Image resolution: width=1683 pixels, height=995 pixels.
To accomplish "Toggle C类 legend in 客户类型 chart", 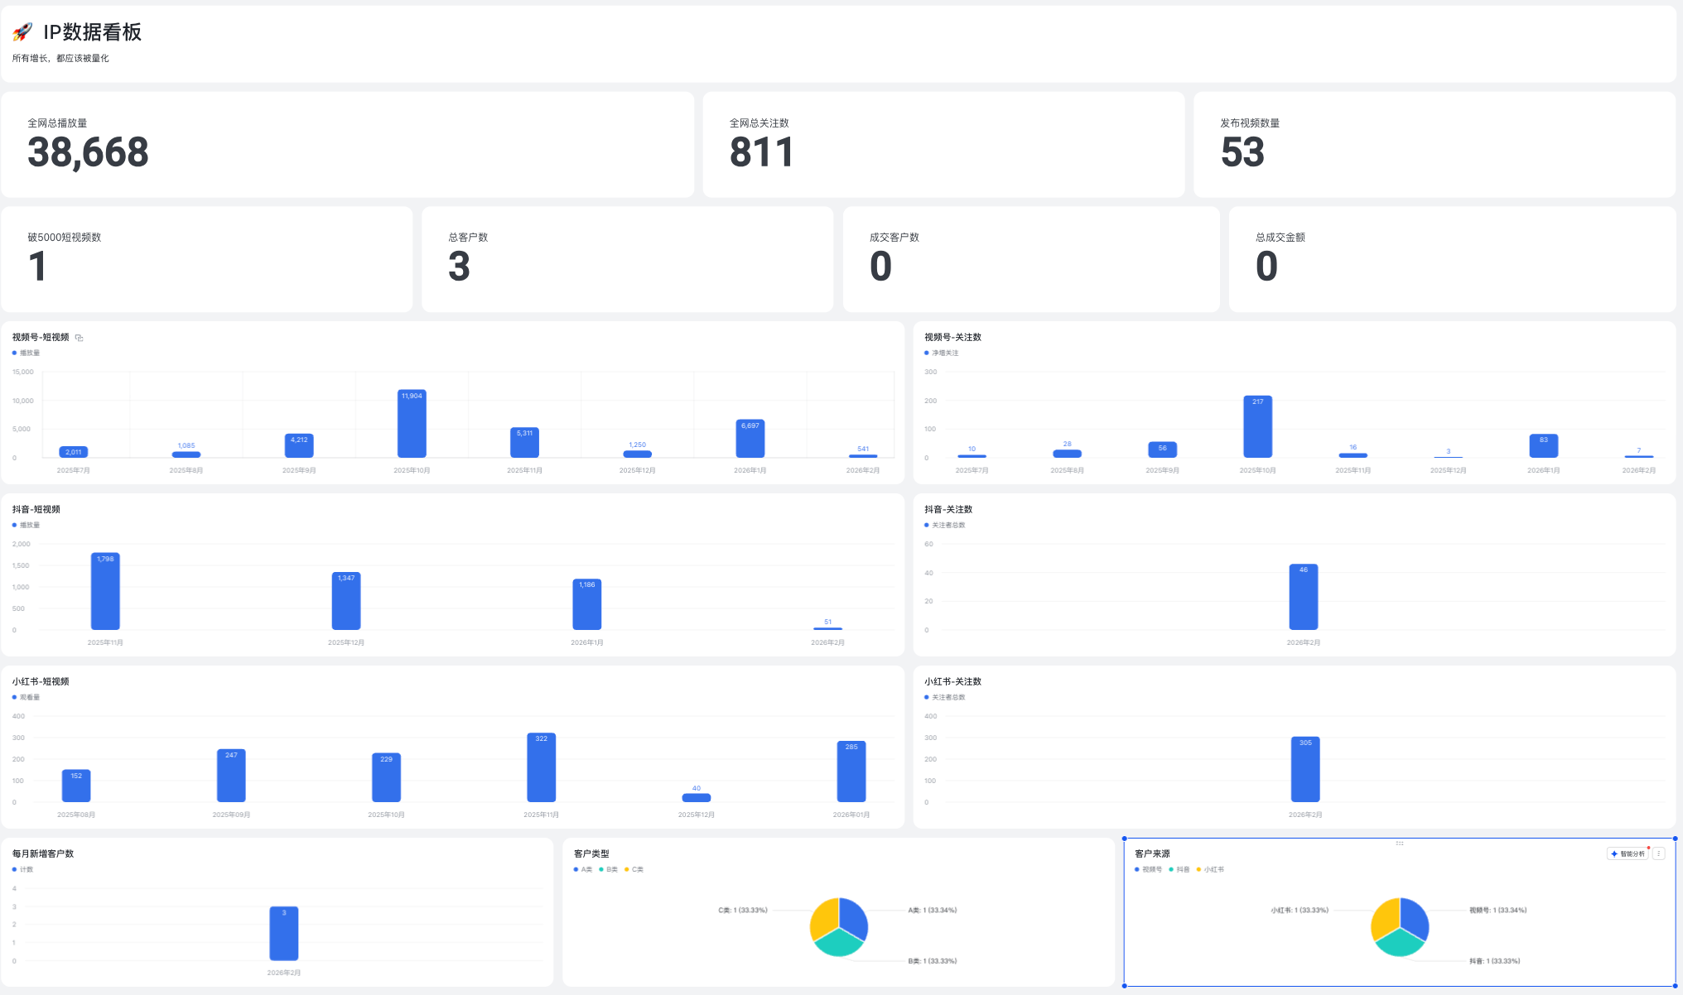I will (x=636, y=869).
